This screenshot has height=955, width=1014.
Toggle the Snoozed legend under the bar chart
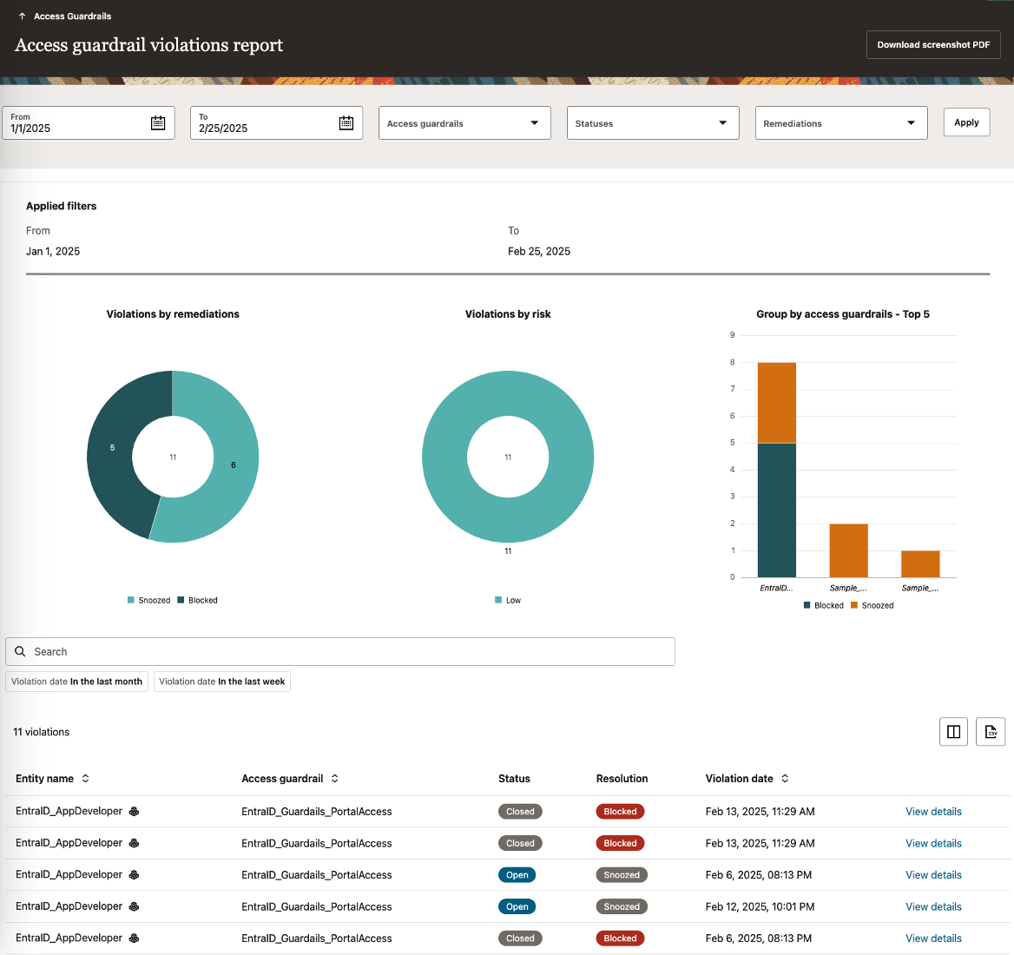point(872,605)
